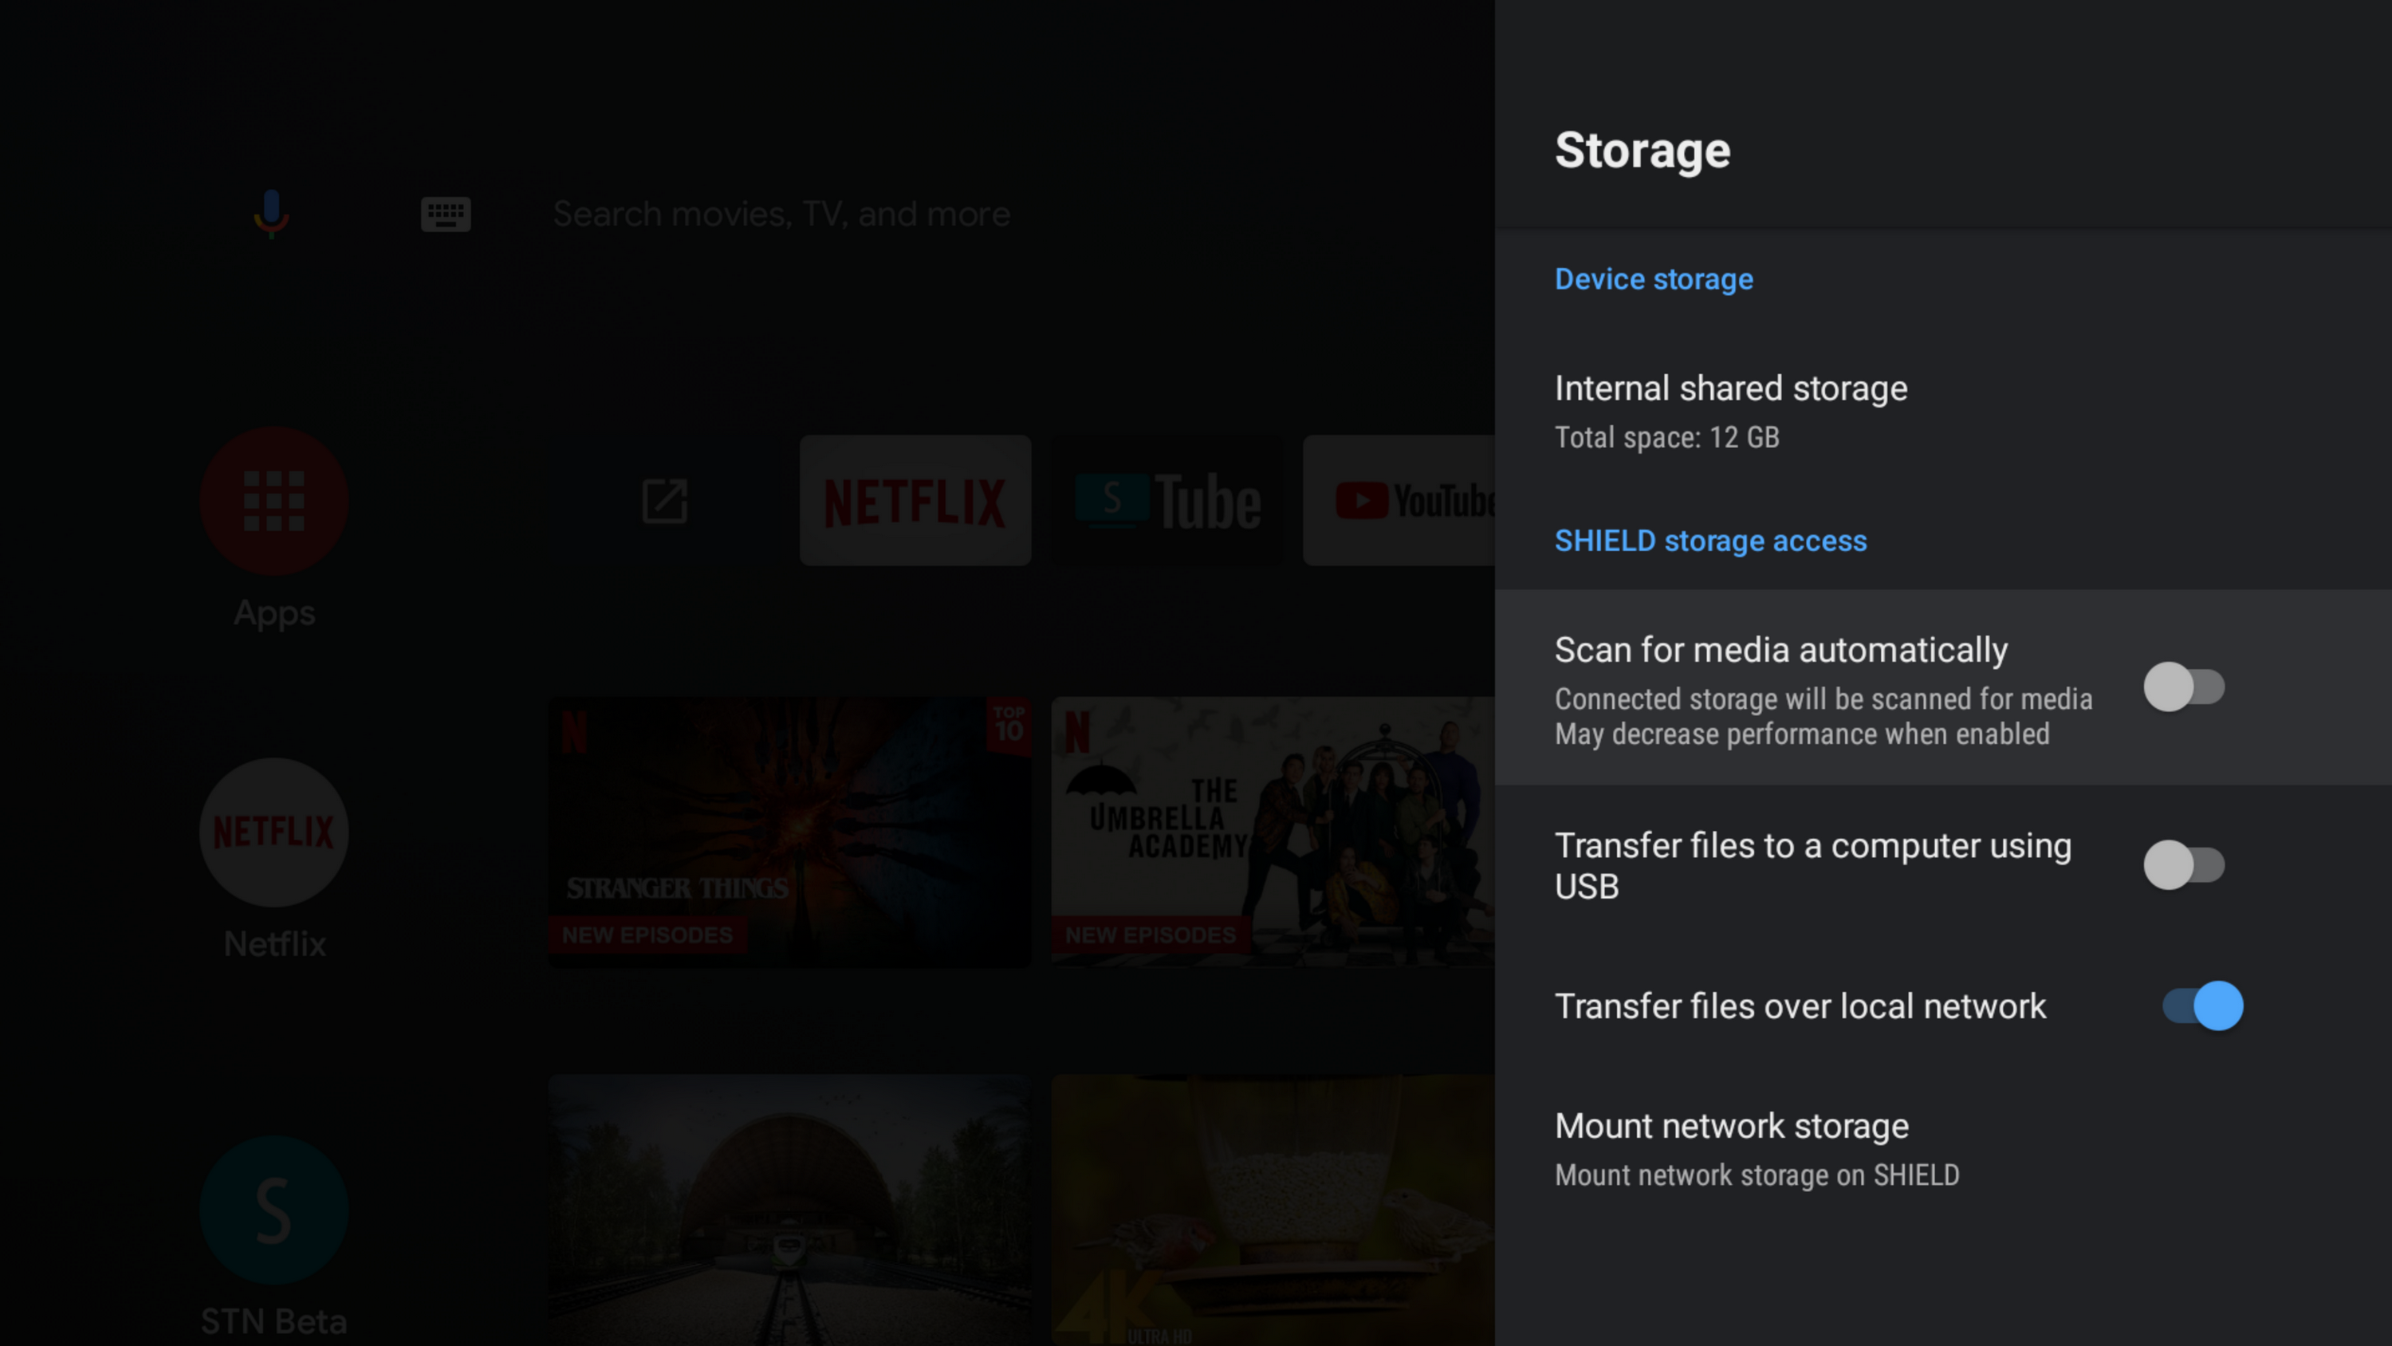Click 'May decrease performance when enabled' text
The height and width of the screenshot is (1346, 2392).
pos(1802,734)
